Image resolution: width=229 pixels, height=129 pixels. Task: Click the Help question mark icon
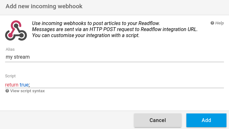click(212, 23)
